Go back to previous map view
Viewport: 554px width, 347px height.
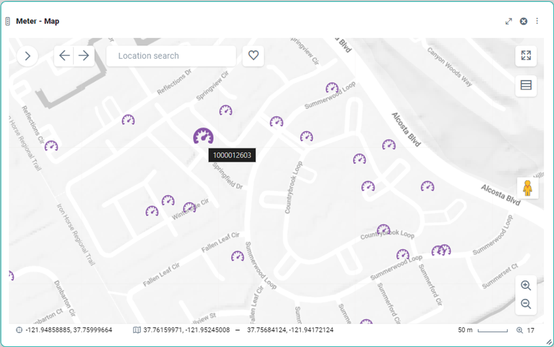64,56
